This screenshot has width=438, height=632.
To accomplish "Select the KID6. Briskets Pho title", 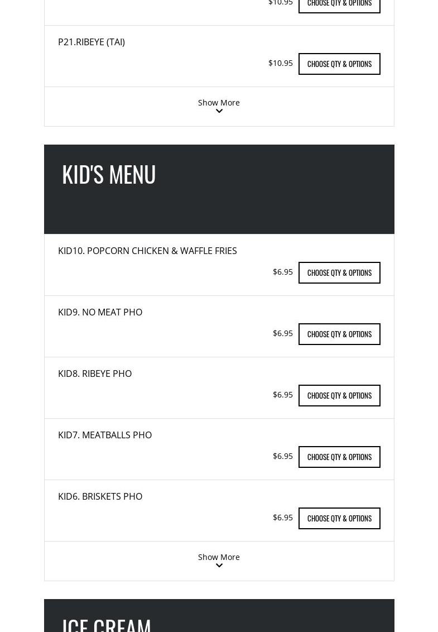I will 100,496.
